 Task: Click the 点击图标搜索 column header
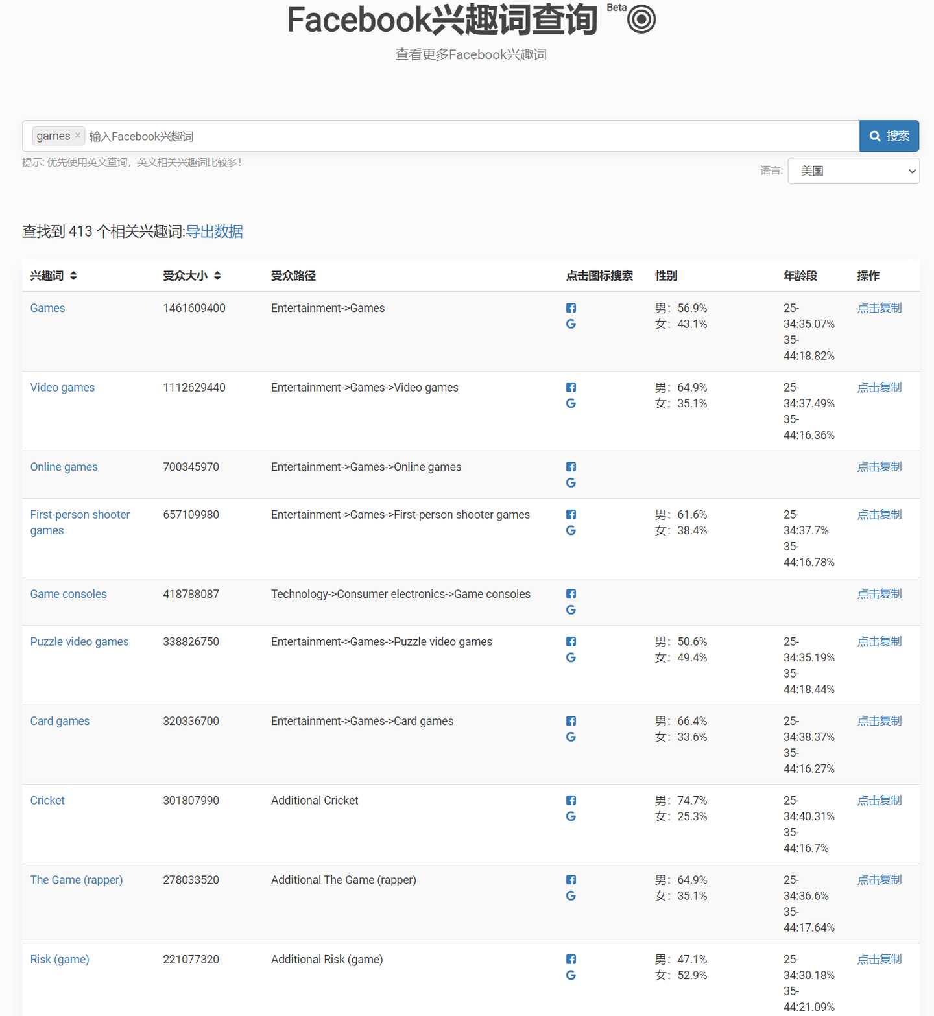[x=599, y=276]
